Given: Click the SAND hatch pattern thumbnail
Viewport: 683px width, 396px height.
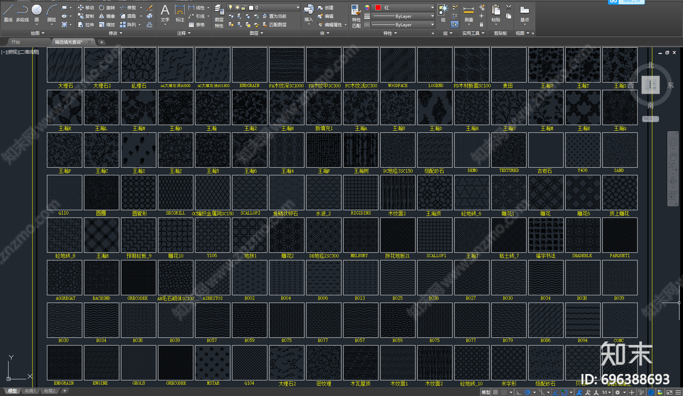Looking at the screenshot, I should click(619, 150).
